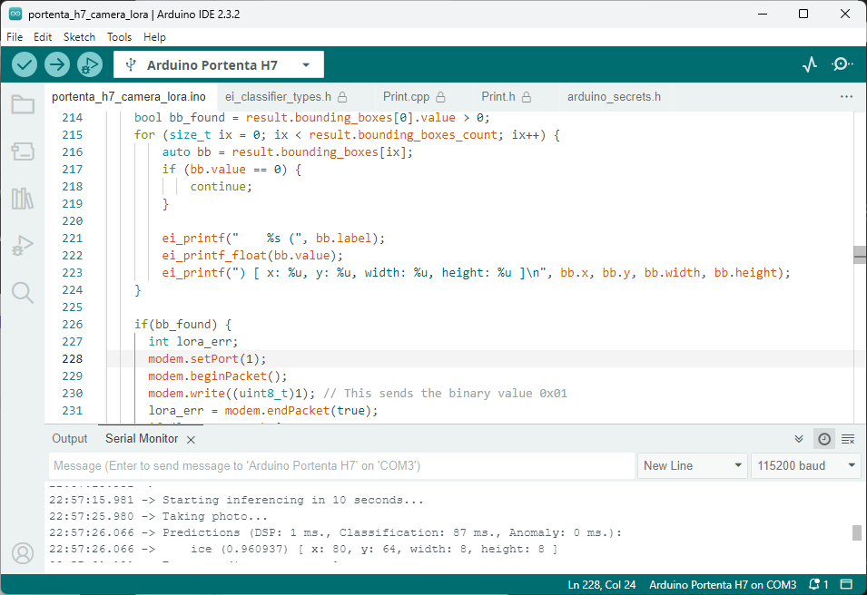The image size is (867, 595).
Task: Open the Serial Monitor magnifier icon in the toolbar
Action: pyautogui.click(x=842, y=64)
